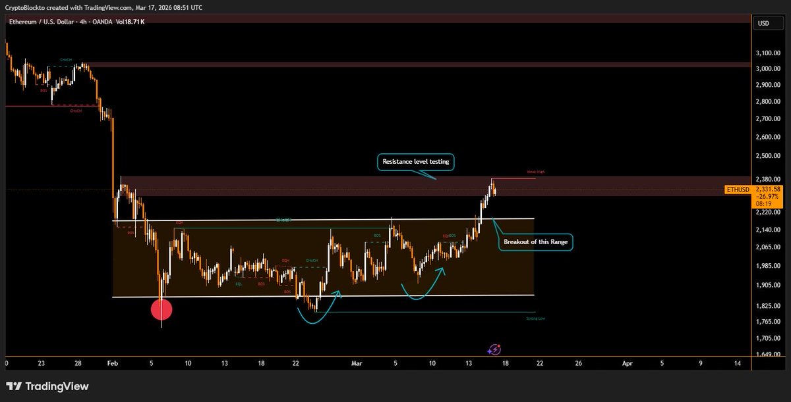This screenshot has height=402, width=791.
Task: Click the 1,705.00 price axis label
Action: pos(767,338)
